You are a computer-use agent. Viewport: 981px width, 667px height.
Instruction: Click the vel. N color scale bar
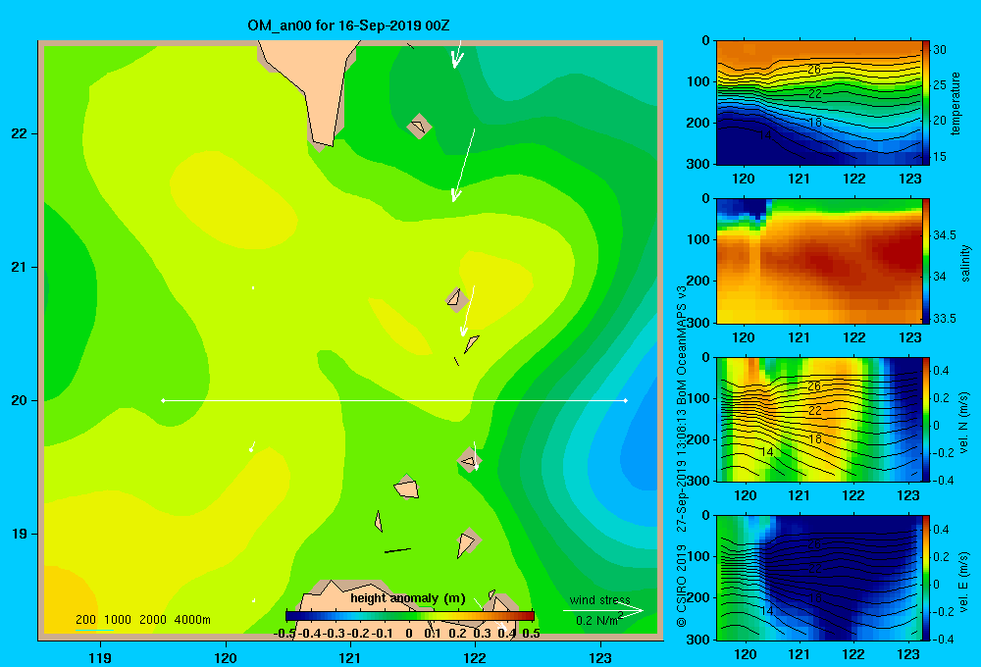click(926, 419)
